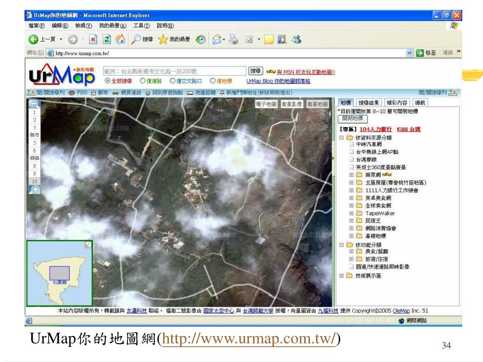The width and height of the screenshot is (483, 362).
Task: Open the IE Search magnifier tool
Action: 135,40
